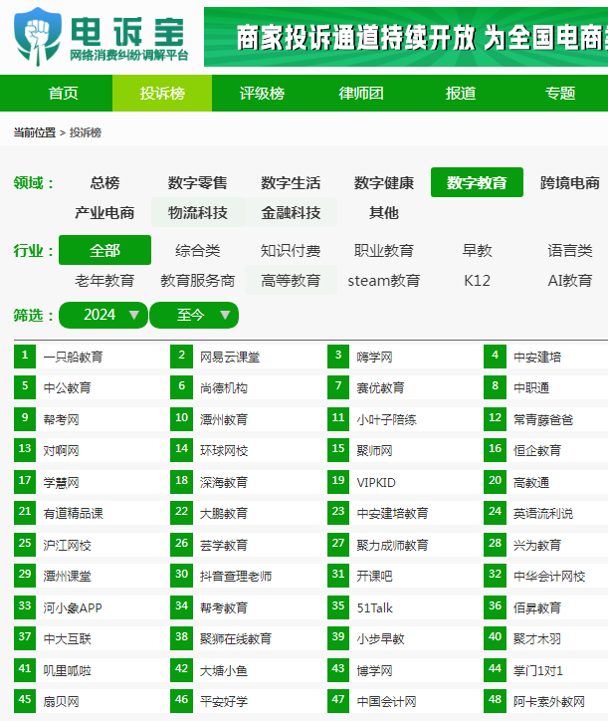
Task: Open rank 1 entry 一只船教育
Action: 73,357
